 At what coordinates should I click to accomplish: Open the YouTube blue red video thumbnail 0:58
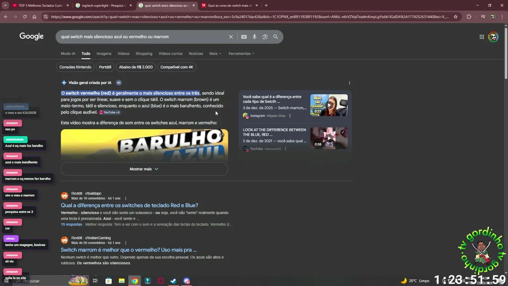(329, 138)
